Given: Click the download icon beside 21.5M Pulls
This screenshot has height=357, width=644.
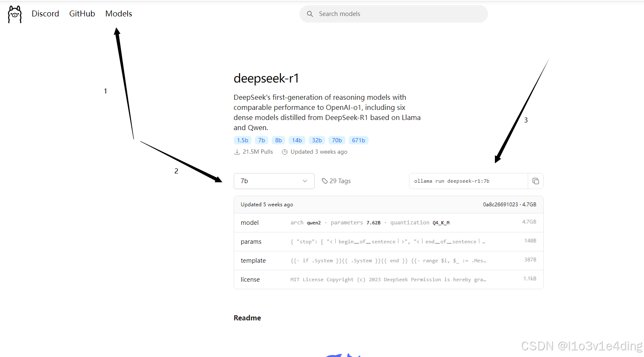Looking at the screenshot, I should [237, 152].
